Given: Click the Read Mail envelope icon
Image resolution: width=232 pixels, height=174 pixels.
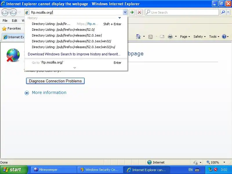Looking at the screenshot, I should 162,37.
